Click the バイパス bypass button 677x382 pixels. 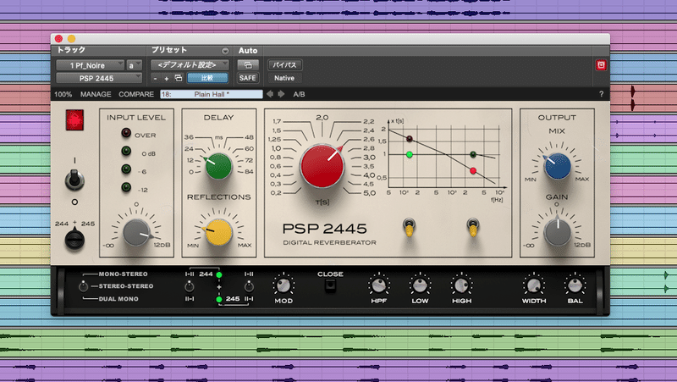(284, 65)
